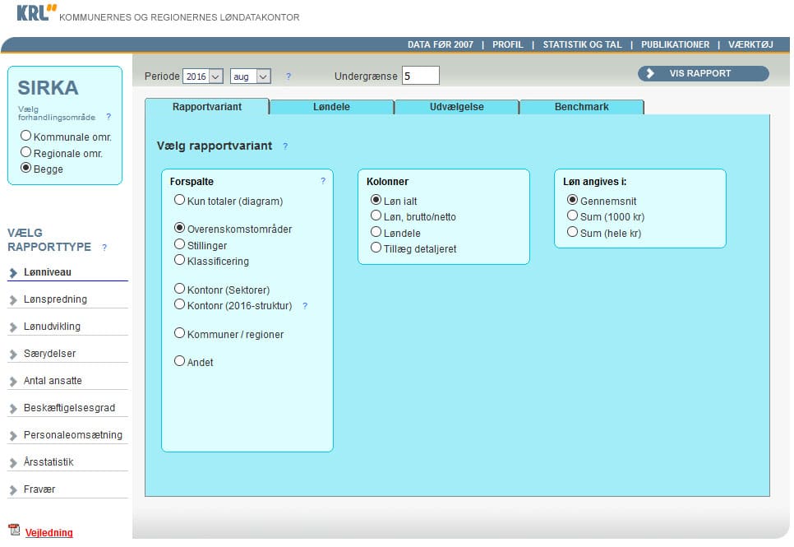Click the PDF icon beside Vejledning

(13, 531)
